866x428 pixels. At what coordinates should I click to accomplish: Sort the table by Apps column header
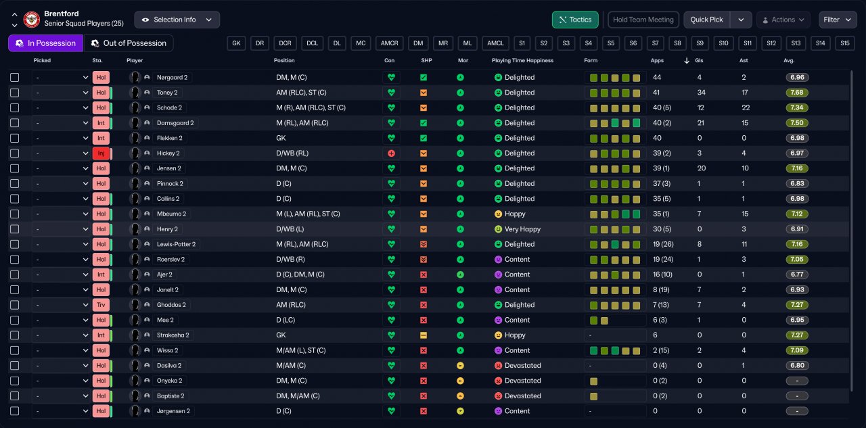657,60
